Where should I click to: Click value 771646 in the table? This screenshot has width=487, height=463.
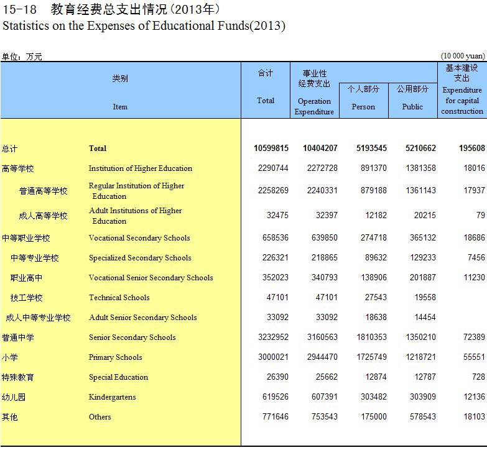click(x=276, y=416)
